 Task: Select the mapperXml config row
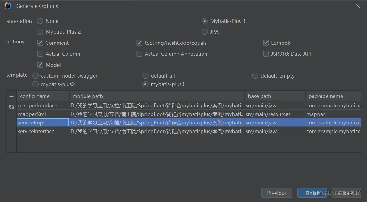coord(189,114)
